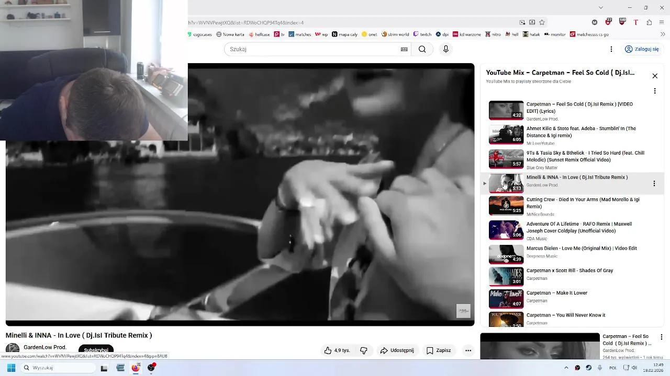Play Carpetman Make It Lower thumbnail
670x376 pixels.
click(506, 299)
